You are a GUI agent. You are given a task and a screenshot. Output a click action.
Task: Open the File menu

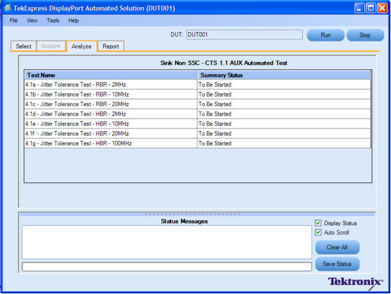pos(14,20)
